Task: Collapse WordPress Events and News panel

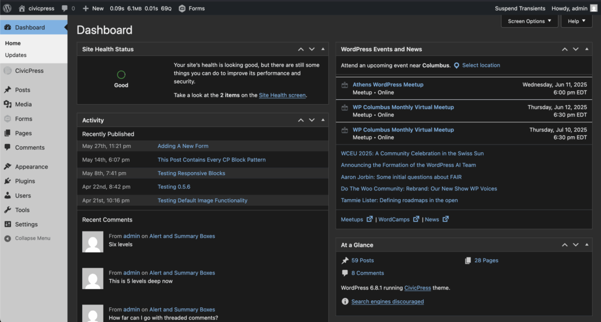Action: tap(586, 49)
